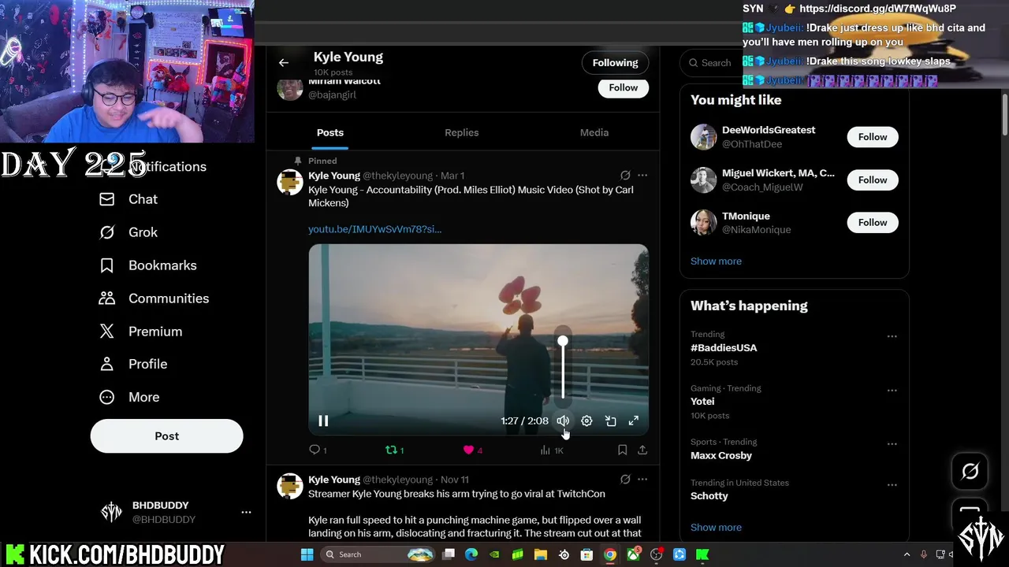This screenshot has width=1009, height=567.
Task: Share the pinned post
Action: [x=642, y=450]
